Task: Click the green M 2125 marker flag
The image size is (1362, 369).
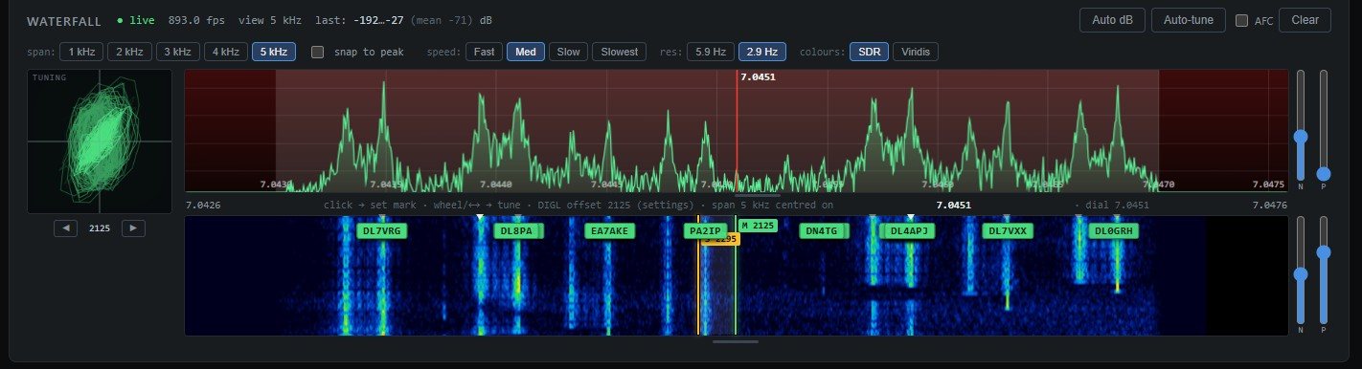Action: (x=757, y=226)
